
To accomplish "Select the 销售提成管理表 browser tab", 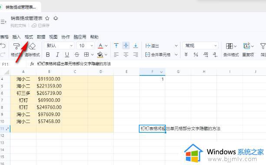I will coord(21,7).
